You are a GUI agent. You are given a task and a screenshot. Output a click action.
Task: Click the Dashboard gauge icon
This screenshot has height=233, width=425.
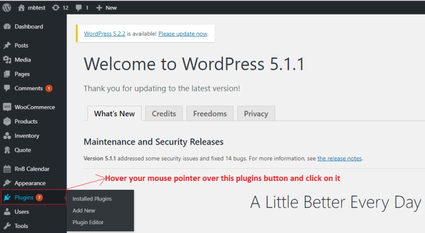tap(7, 27)
